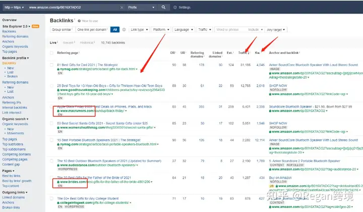
Task: Open Referring IPs in sidebar
Action: click(x=12, y=102)
